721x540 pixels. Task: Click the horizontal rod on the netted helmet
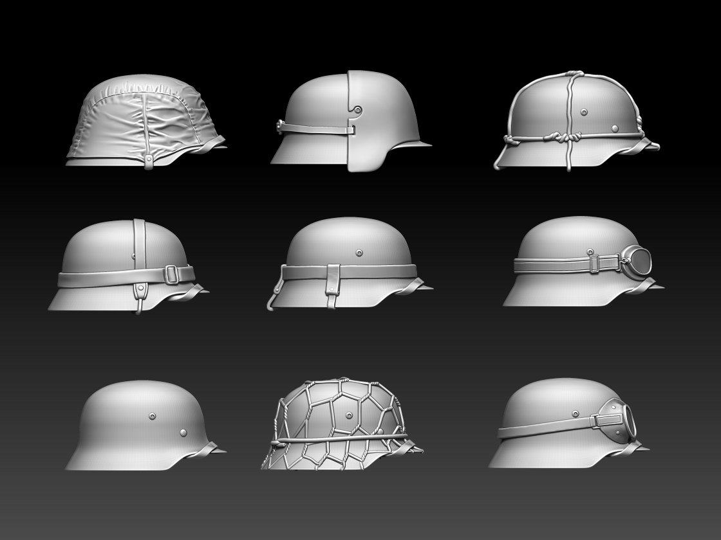[341, 438]
